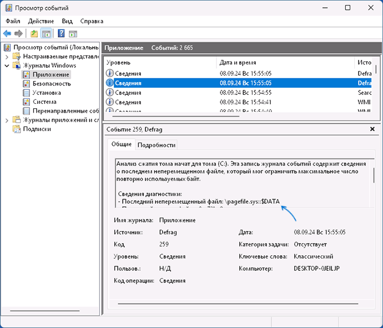Click info icon of 15:54:41 event
Image resolution: width=383 pixels, height=328 pixels.
coord(110,102)
